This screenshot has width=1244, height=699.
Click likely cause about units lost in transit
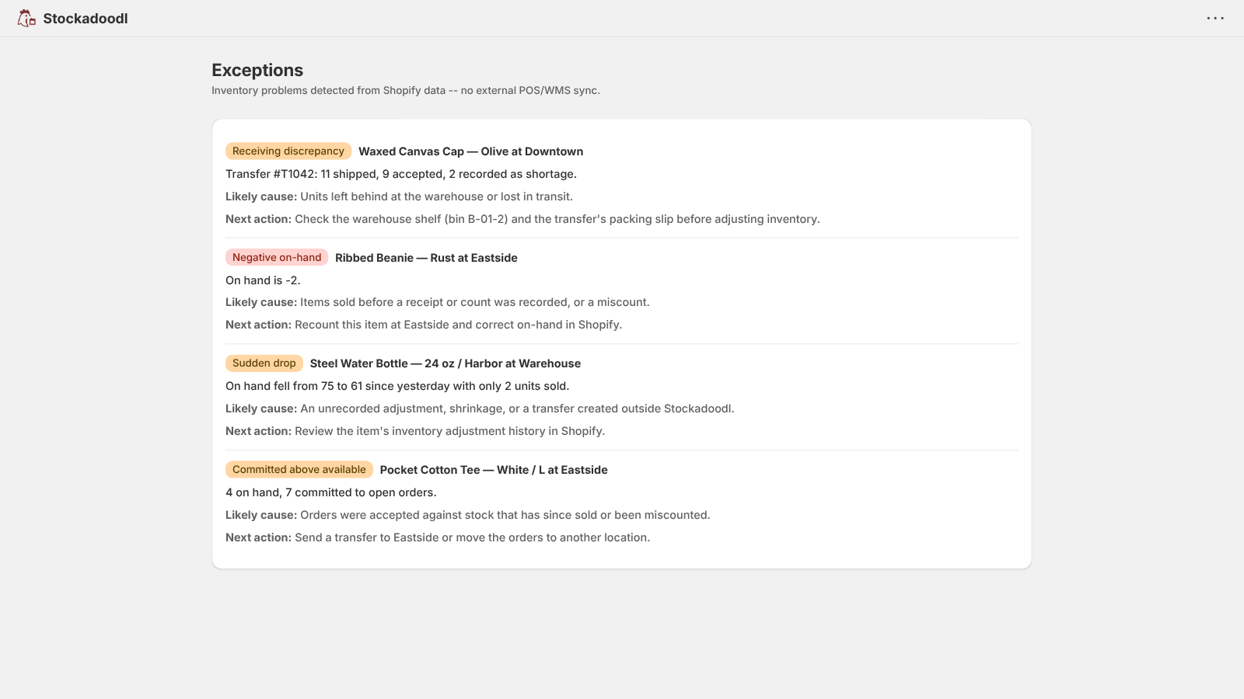[399, 196]
